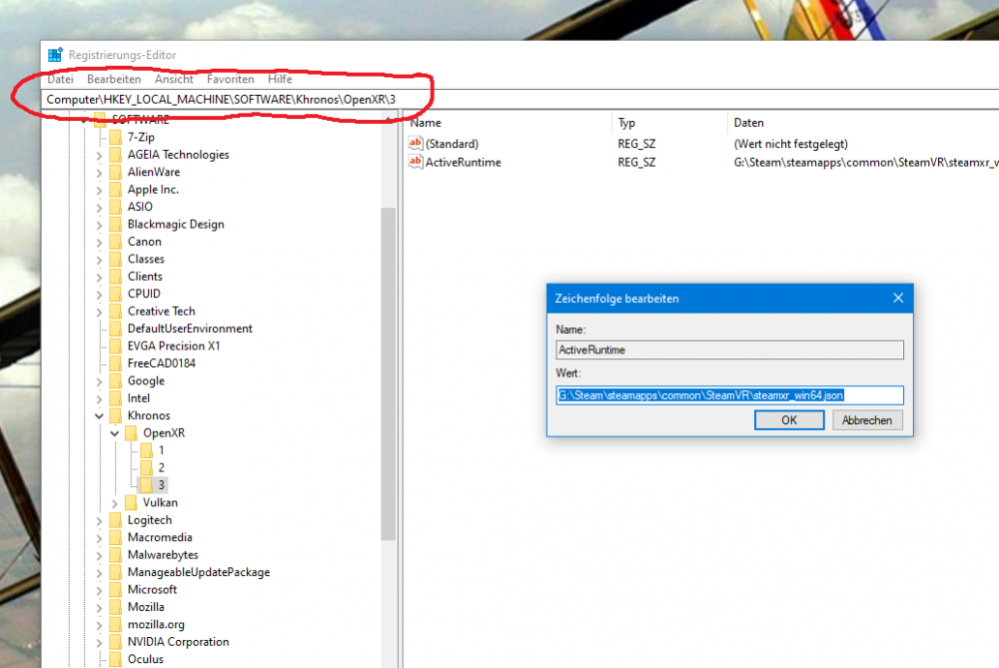999x668 pixels.
Task: Open the Favoriten menu
Action: point(231,79)
